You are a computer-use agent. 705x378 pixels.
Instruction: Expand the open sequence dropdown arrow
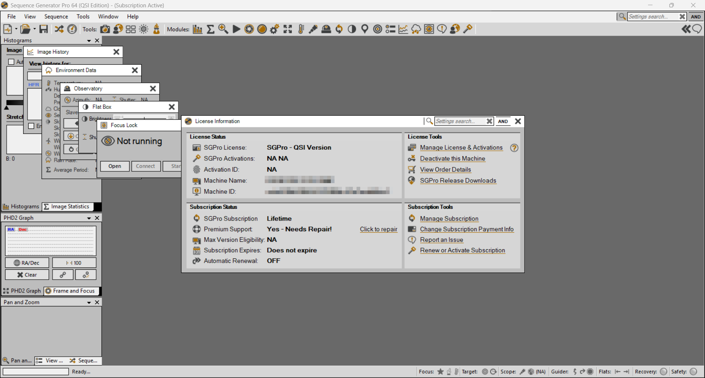(34, 29)
